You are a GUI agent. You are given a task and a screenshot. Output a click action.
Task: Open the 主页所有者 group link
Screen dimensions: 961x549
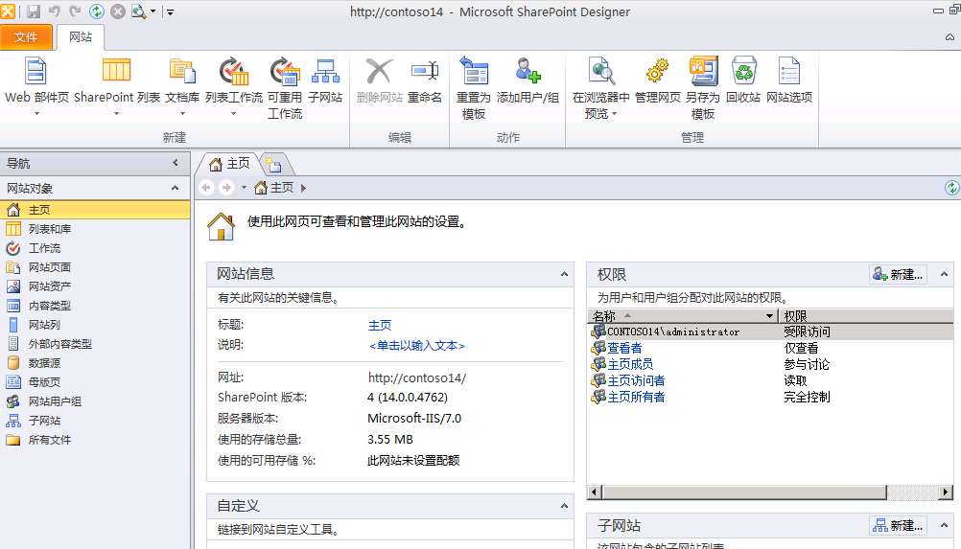tap(636, 398)
